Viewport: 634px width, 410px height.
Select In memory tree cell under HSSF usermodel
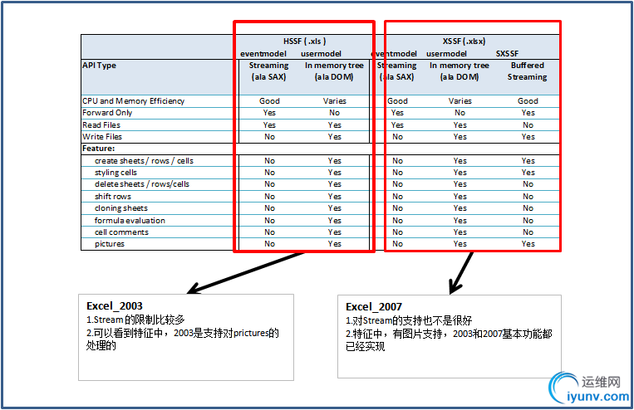[334, 71]
